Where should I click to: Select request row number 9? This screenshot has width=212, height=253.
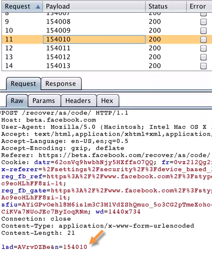pyautogui.click(x=7, y=22)
